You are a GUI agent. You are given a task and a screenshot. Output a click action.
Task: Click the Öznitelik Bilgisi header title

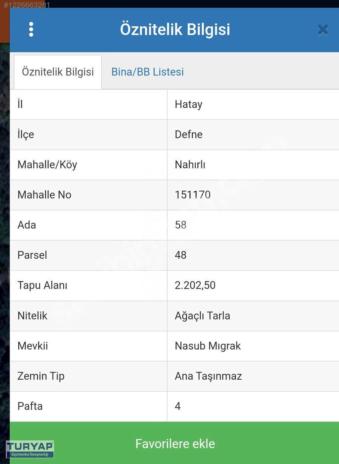pyautogui.click(x=175, y=29)
